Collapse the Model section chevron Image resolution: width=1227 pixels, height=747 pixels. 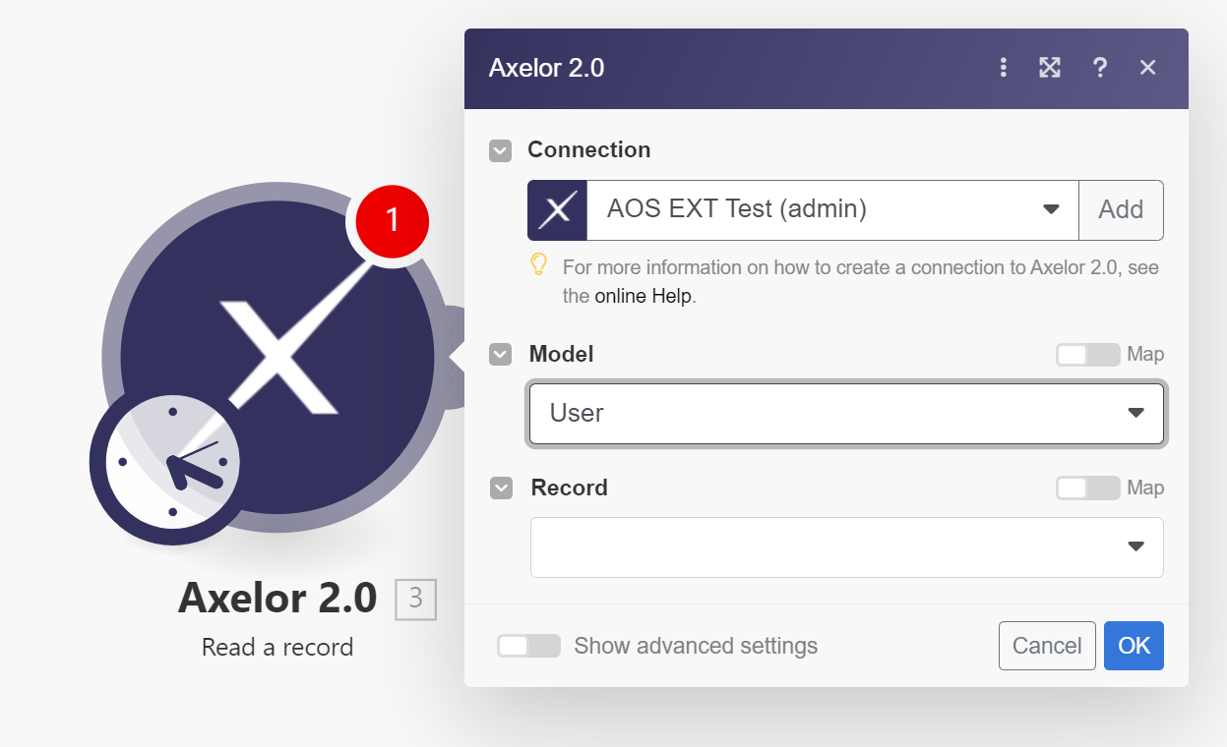click(x=501, y=355)
